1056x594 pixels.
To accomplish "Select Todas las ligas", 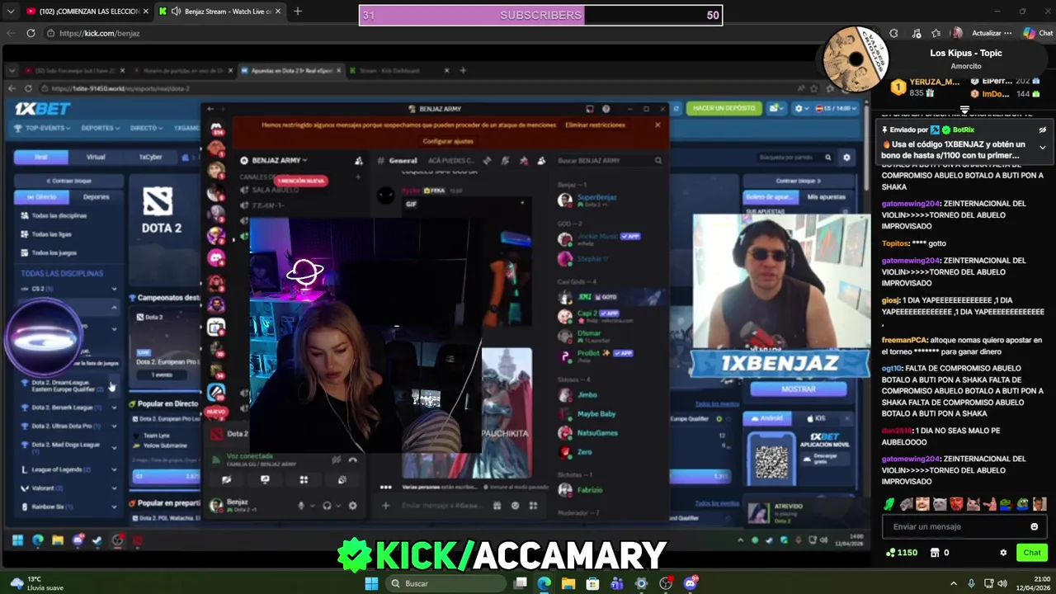I will point(50,234).
